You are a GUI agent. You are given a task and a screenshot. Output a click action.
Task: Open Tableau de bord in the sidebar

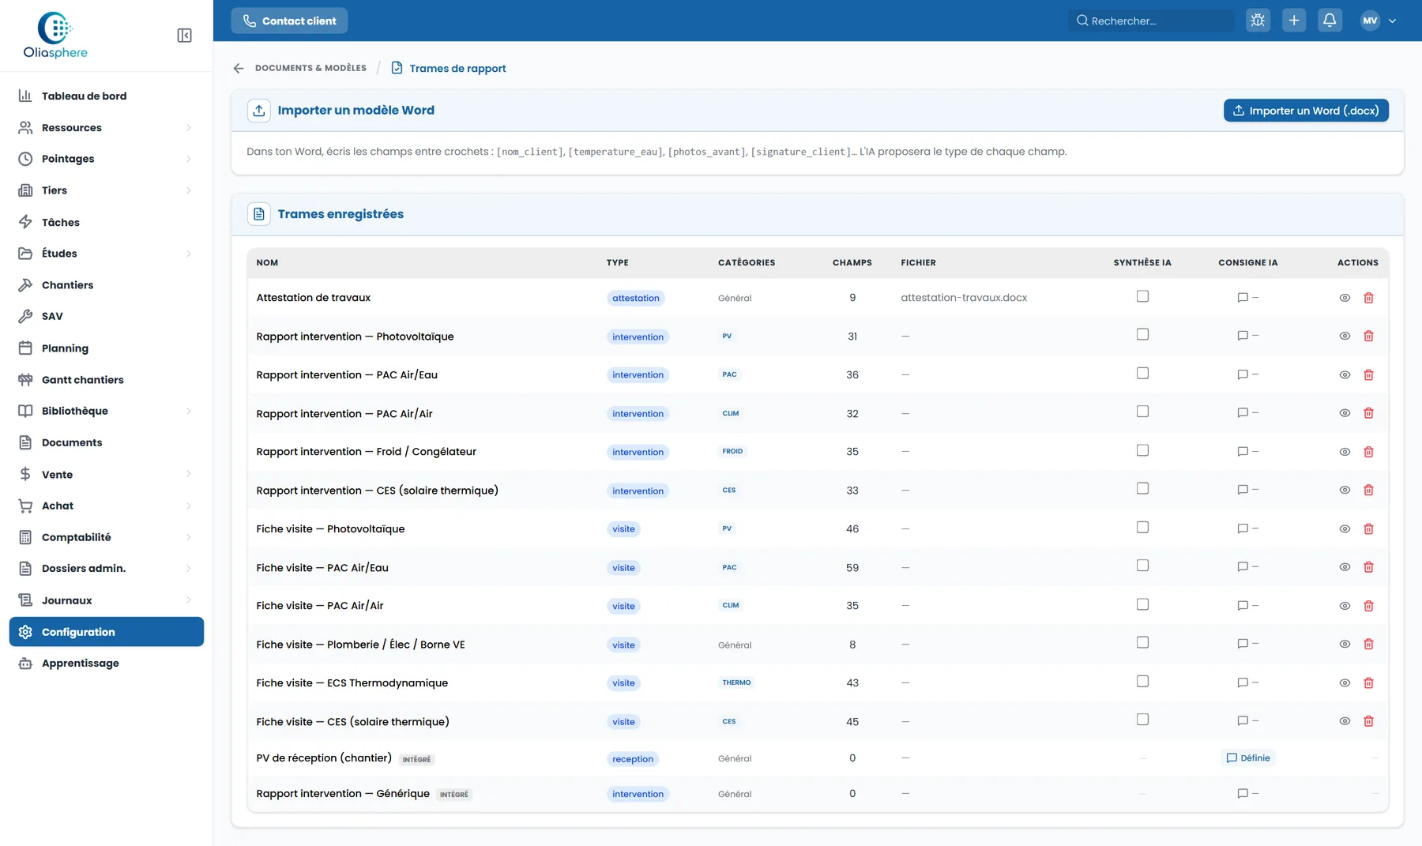pos(107,96)
